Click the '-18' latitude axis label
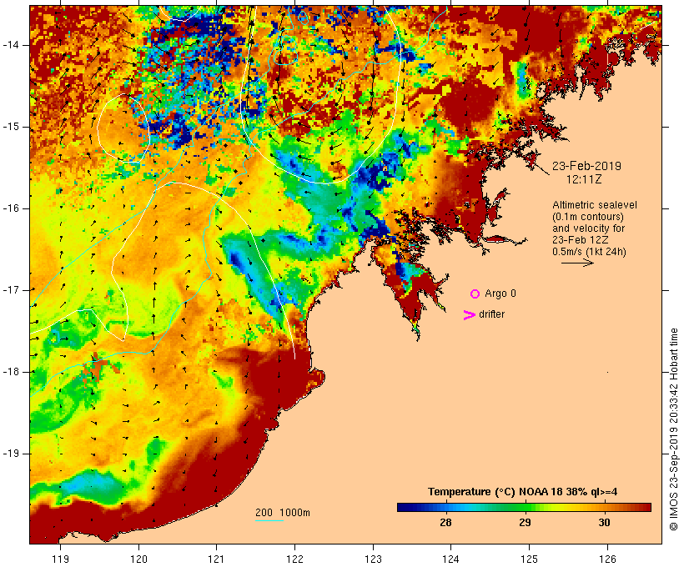 pyautogui.click(x=11, y=372)
